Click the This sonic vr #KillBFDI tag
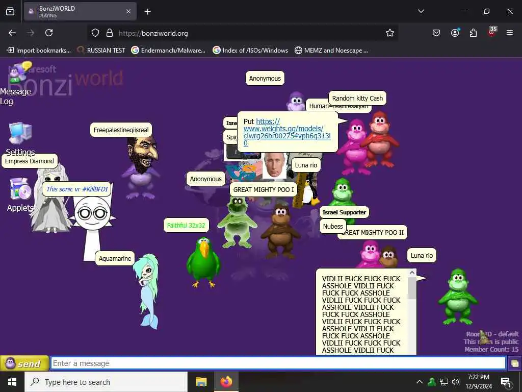This screenshot has width=522, height=392. click(77, 189)
